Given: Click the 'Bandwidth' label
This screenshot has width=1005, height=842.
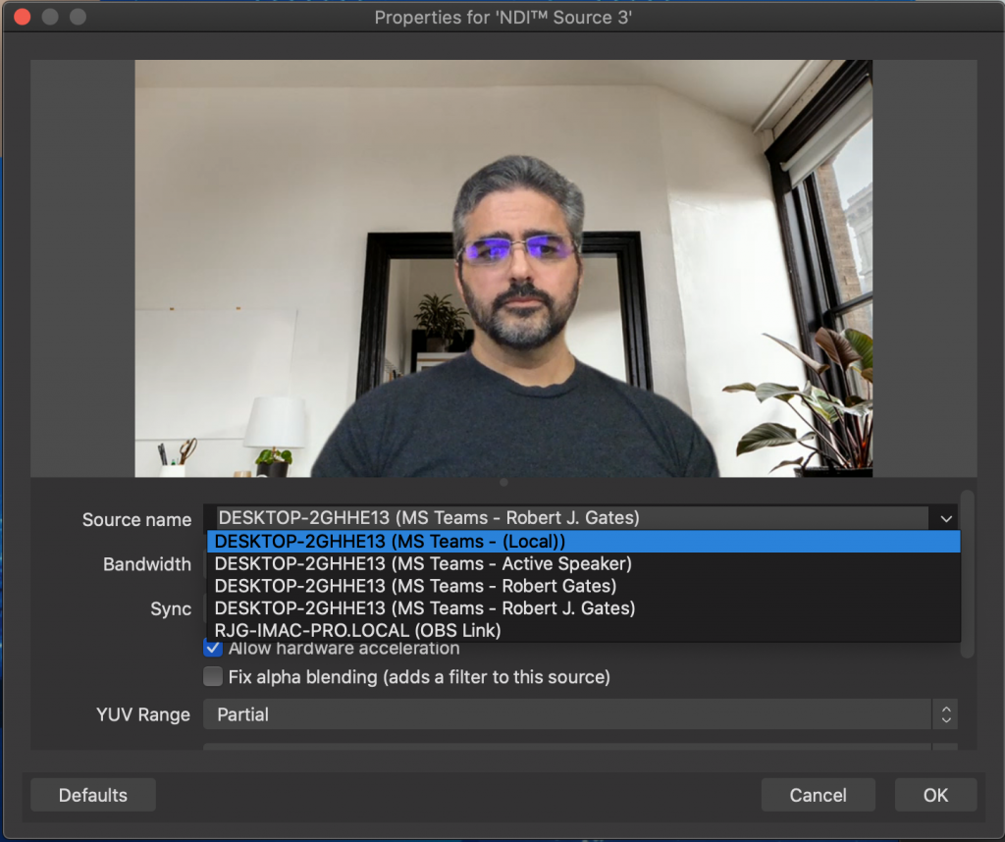Looking at the screenshot, I should click(147, 564).
